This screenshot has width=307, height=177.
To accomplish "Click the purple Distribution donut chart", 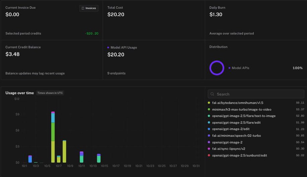I will [x=217, y=68].
